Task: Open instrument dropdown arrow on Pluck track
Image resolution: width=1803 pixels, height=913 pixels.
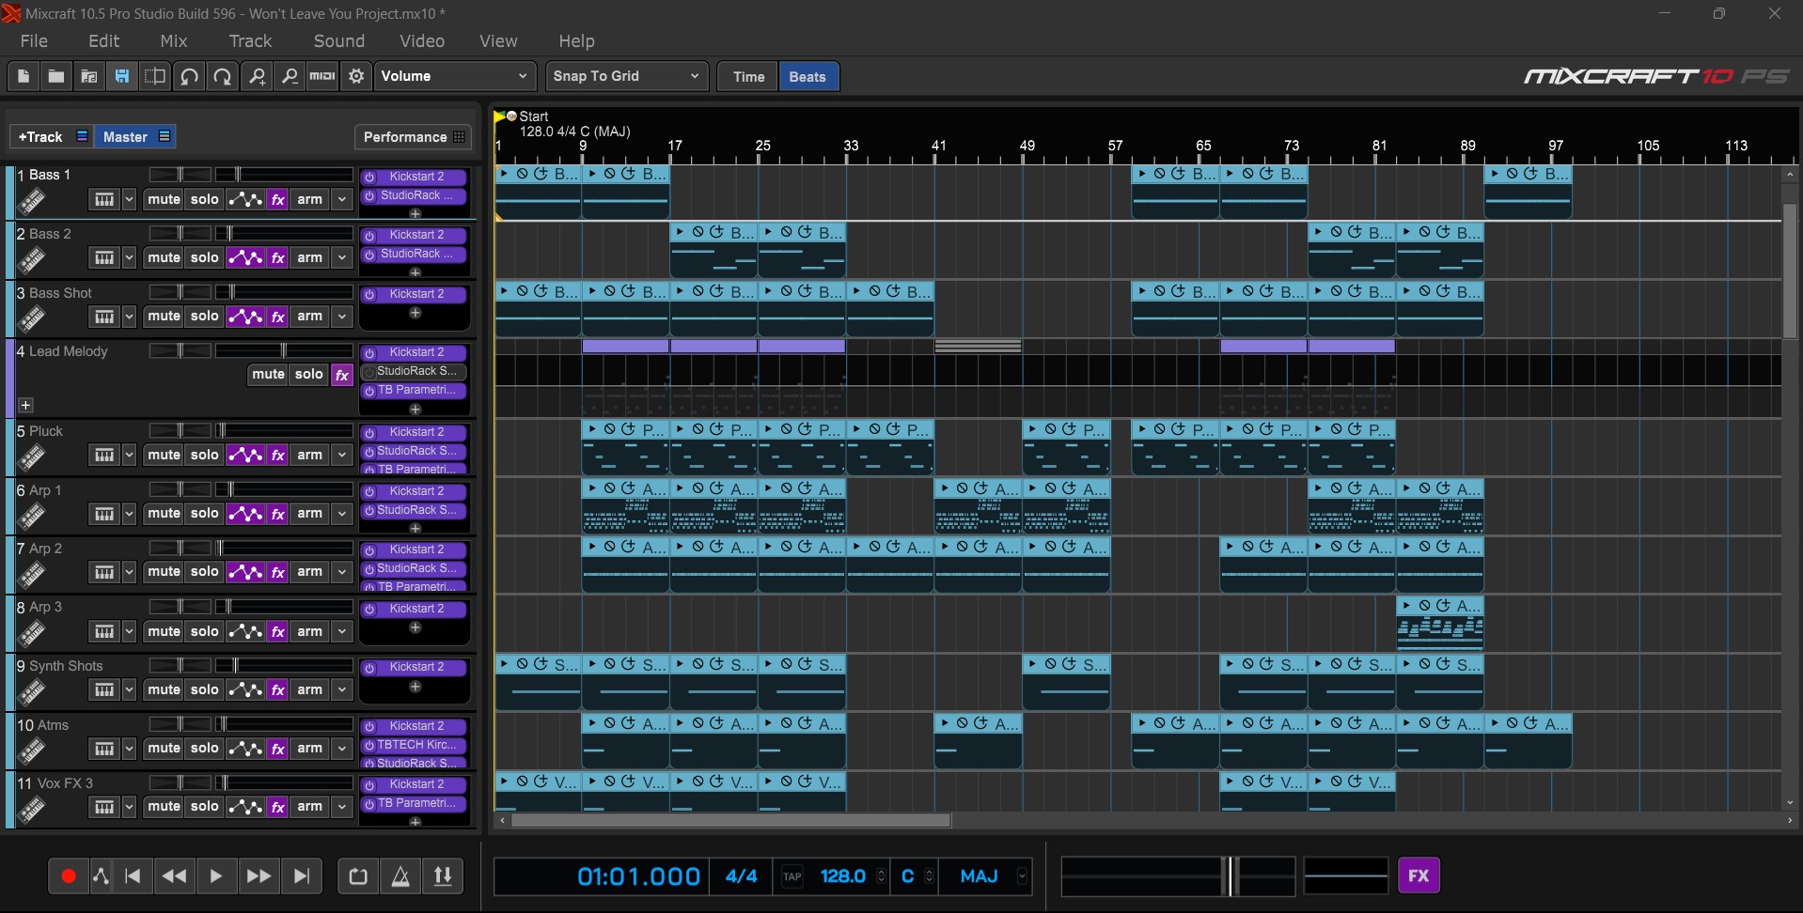Action: pos(129,455)
